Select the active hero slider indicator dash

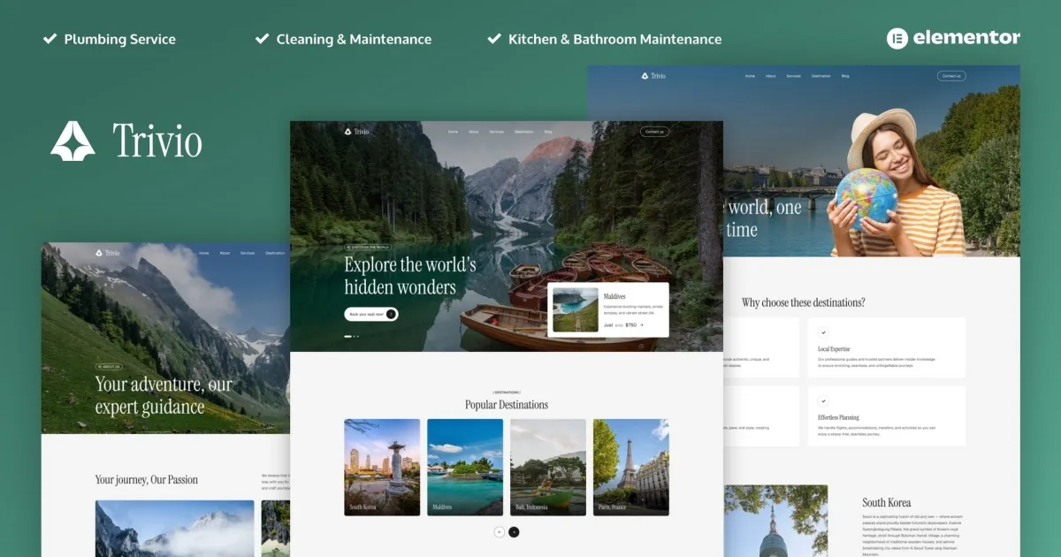point(347,336)
